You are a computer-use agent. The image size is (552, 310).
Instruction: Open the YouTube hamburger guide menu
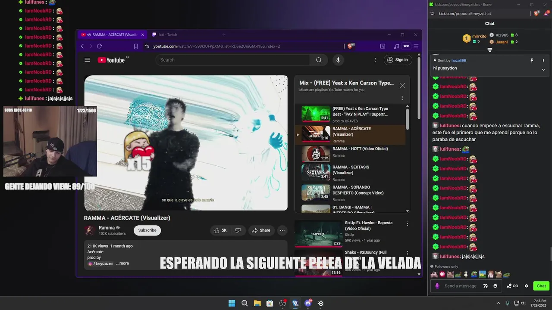87,60
